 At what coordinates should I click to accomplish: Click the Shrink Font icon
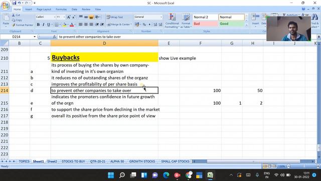click(x=74, y=17)
